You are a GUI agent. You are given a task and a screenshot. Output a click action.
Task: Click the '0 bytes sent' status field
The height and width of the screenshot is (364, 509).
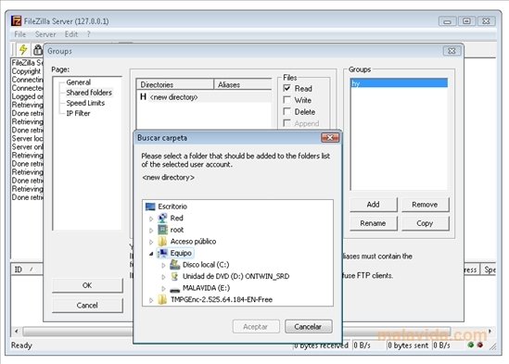tap(408, 345)
